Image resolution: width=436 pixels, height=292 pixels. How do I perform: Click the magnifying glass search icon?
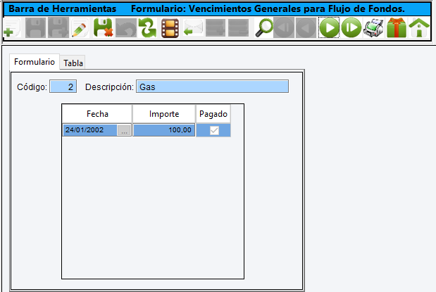264,27
